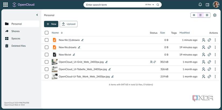Click shared-users status icon on Grid_Web row
The height and width of the screenshot is (110, 222).
pos(151,62)
